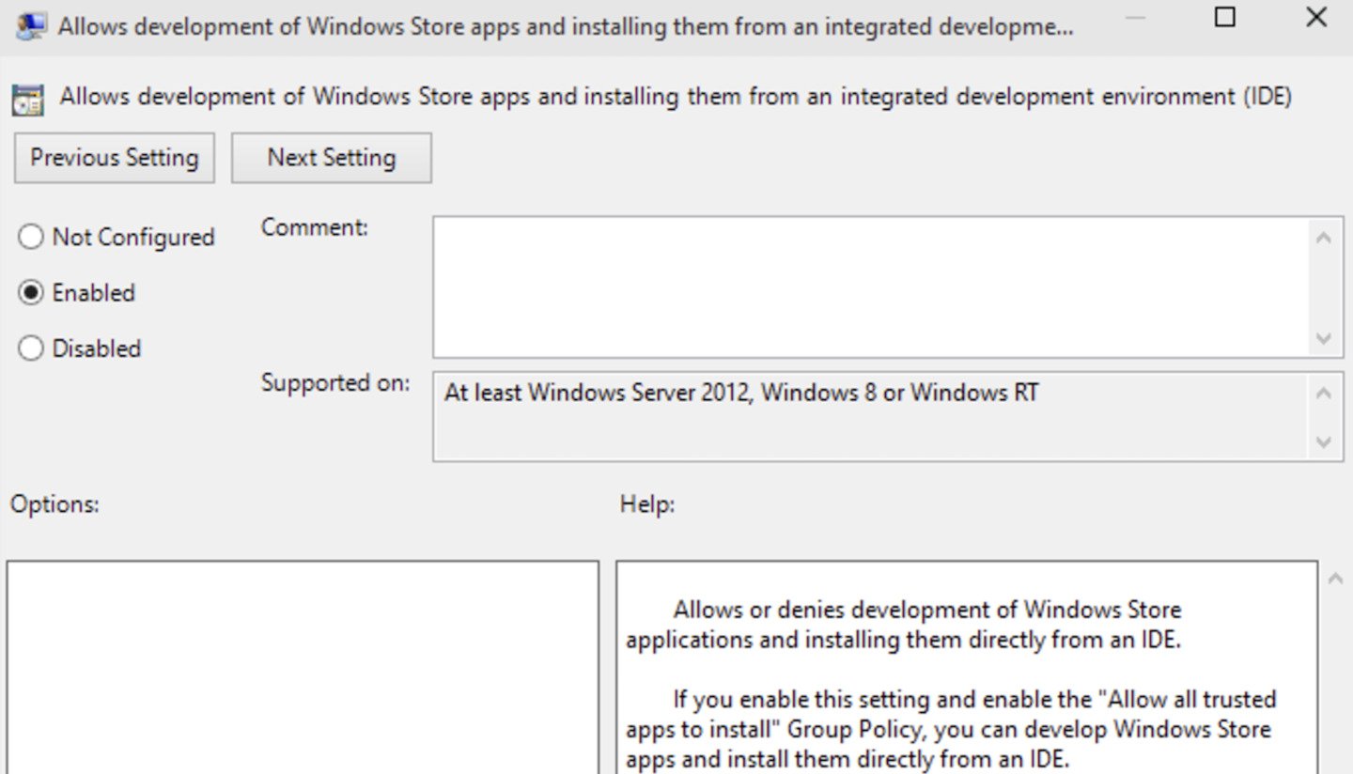Click the Supported on scroll up arrow
The image size is (1353, 774).
(1324, 394)
